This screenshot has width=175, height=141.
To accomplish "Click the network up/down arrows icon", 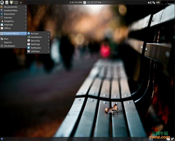I will [154, 3].
